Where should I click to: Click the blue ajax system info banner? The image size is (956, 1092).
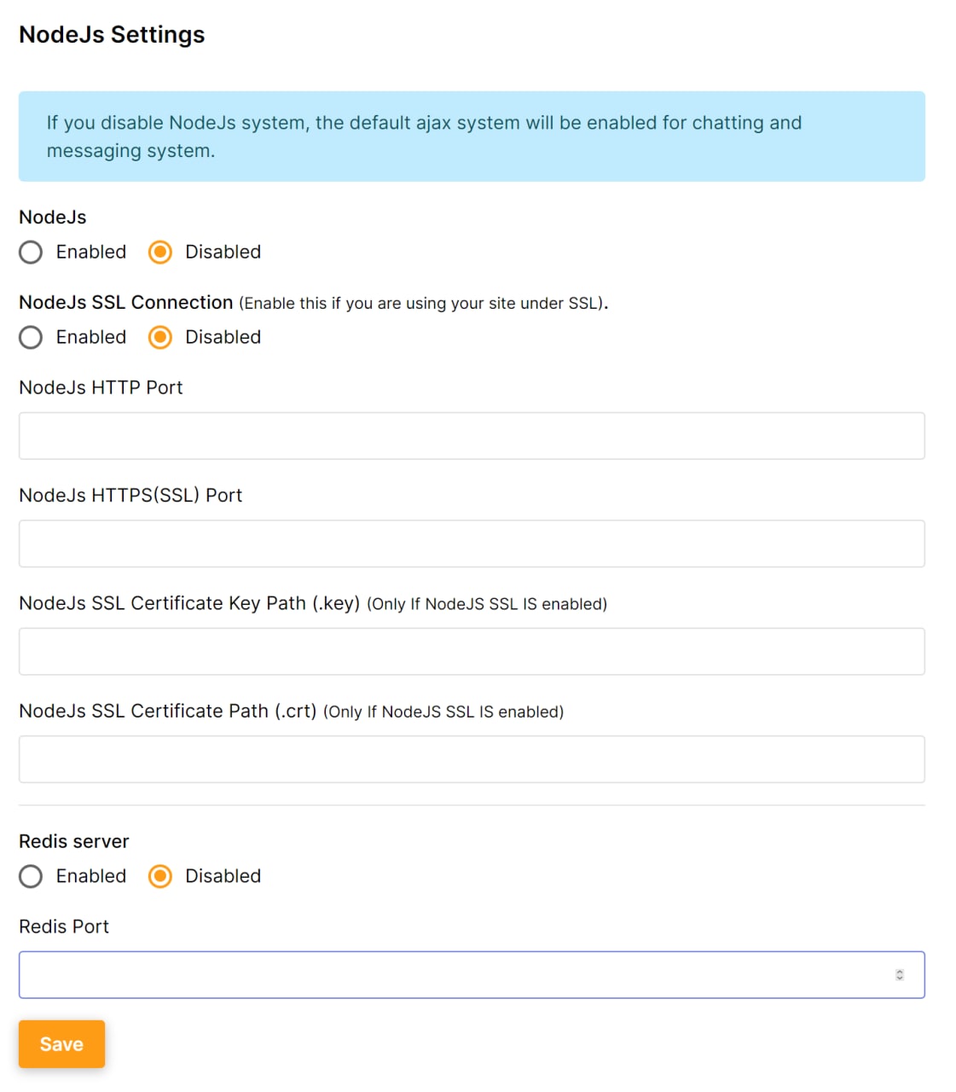click(x=472, y=136)
